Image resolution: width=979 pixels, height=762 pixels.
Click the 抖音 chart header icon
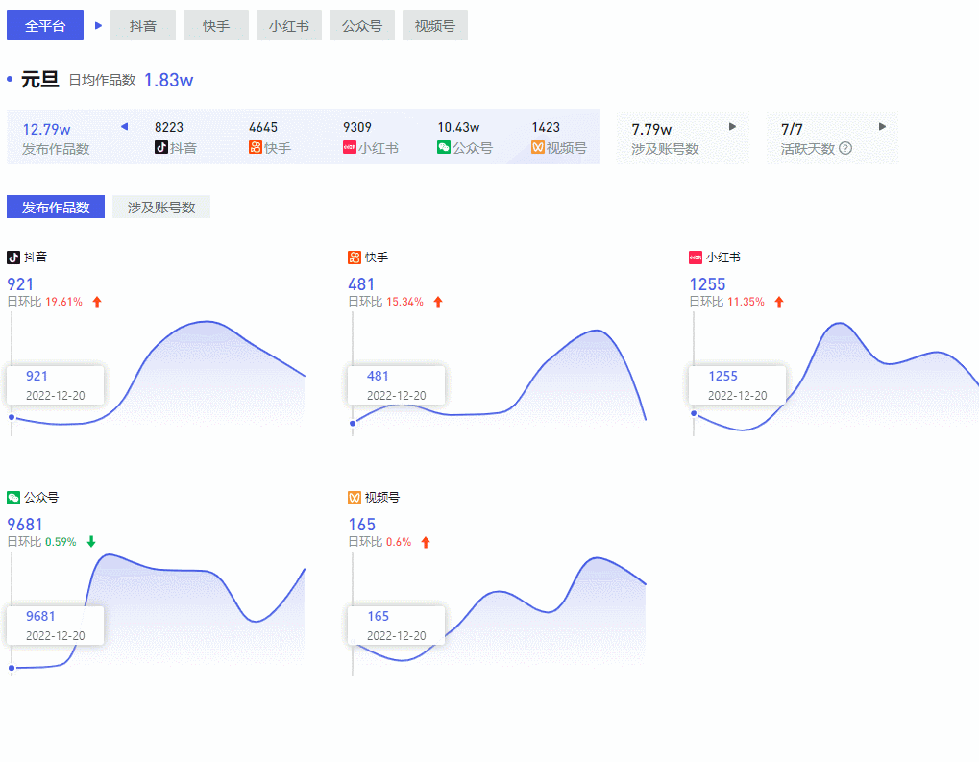(13, 258)
